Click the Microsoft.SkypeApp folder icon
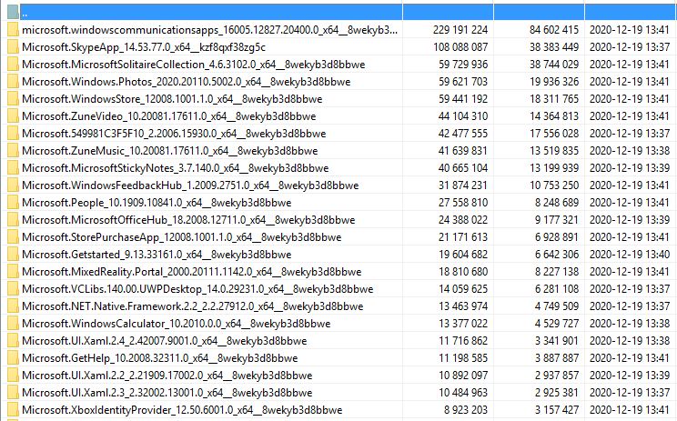 13,46
